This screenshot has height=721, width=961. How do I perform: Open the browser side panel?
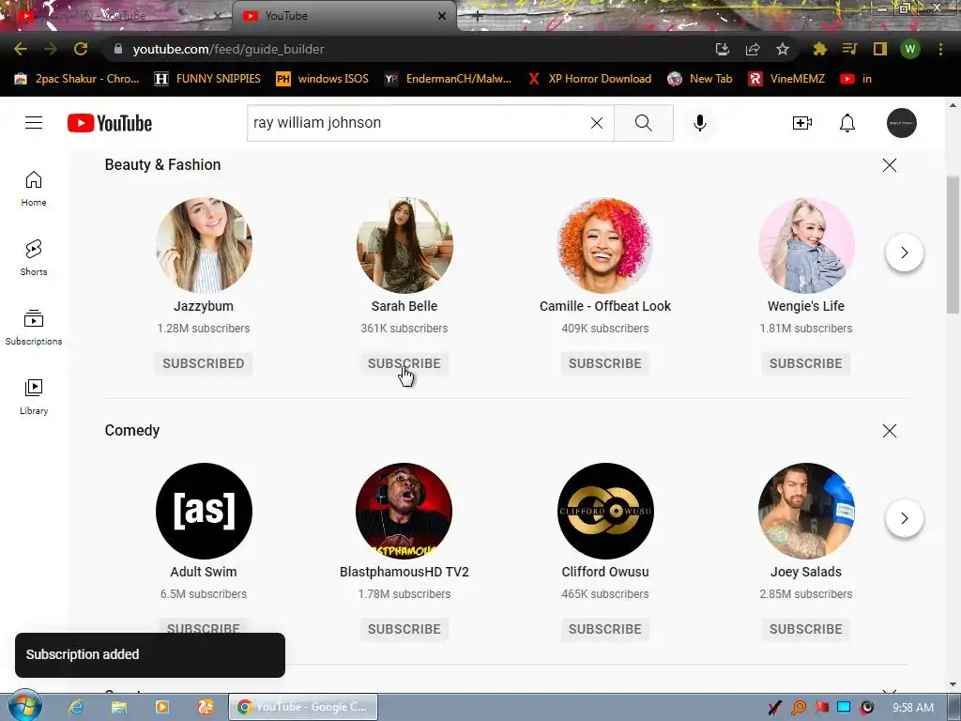880,49
